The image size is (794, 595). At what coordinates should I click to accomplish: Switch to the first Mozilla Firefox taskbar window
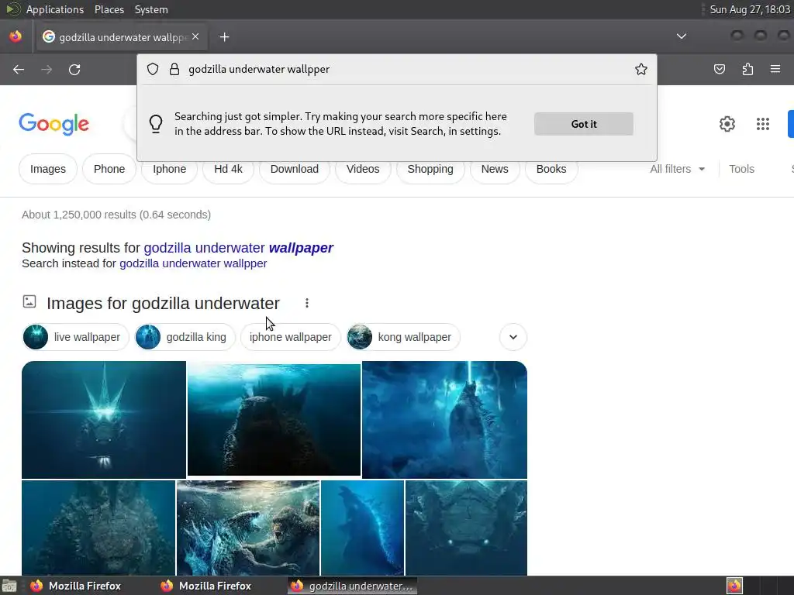click(x=76, y=586)
